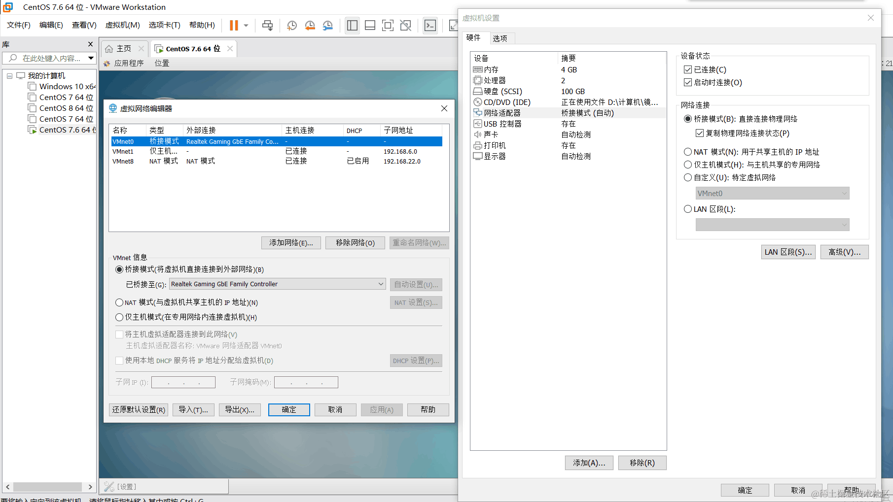Toggle 已连接(C) checkbox
893x502 pixels.
pyautogui.click(x=688, y=69)
